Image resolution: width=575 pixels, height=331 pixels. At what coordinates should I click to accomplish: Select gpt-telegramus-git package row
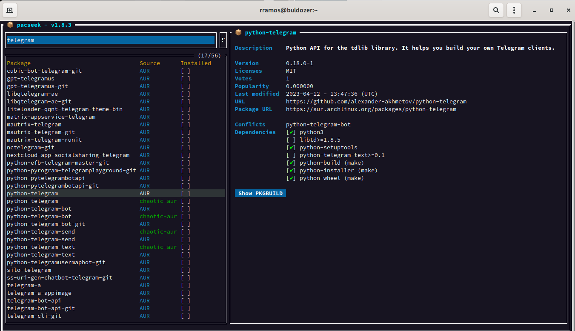[116, 86]
